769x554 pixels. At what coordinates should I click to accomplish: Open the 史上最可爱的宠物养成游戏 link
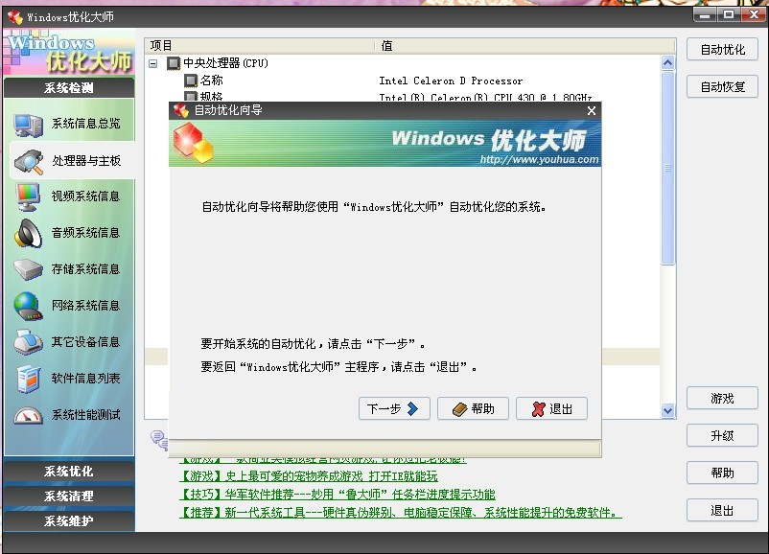[x=309, y=476]
